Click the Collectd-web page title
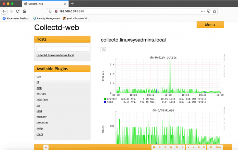Image resolution: width=238 pixels, height=150 pixels. click(57, 27)
